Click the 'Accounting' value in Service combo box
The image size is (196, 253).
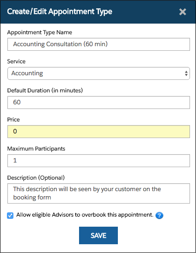(27, 73)
